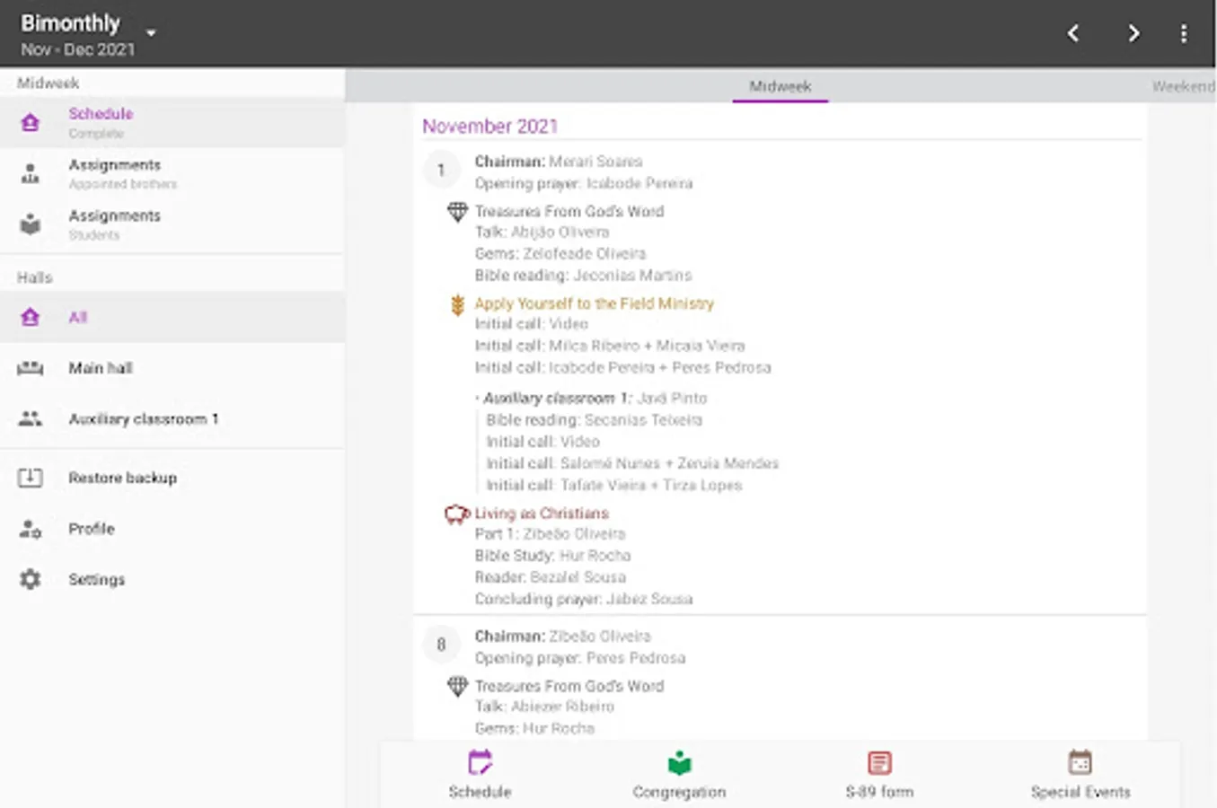Click the Auxiliary classroom 1 people icon
This screenshot has width=1217, height=808.
tap(31, 418)
